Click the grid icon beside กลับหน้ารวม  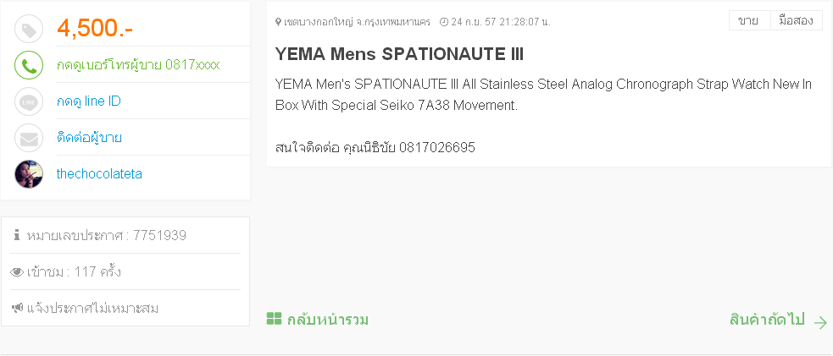274,320
